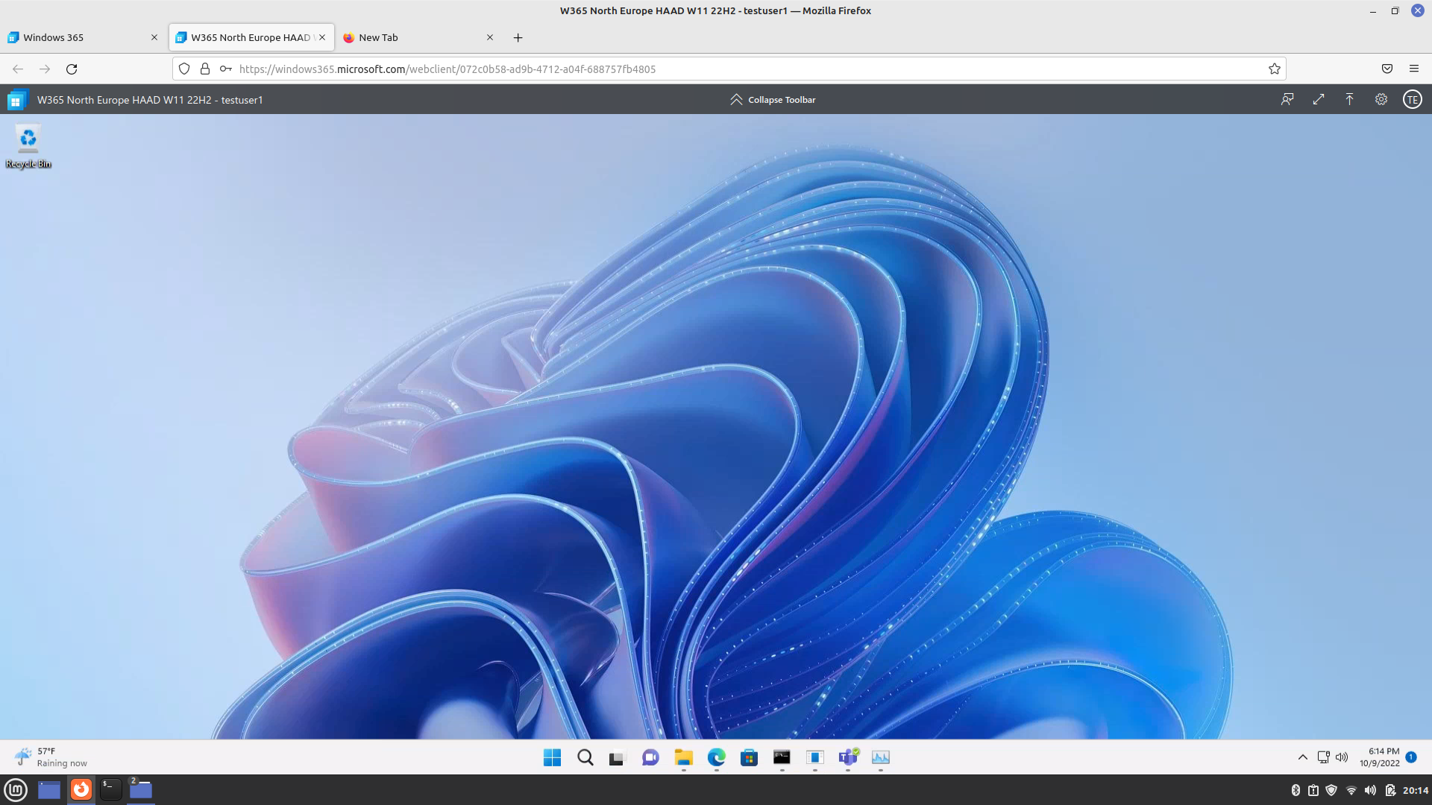The width and height of the screenshot is (1432, 805).
Task: Show hidden icons in the Windows tray
Action: 1303,758
